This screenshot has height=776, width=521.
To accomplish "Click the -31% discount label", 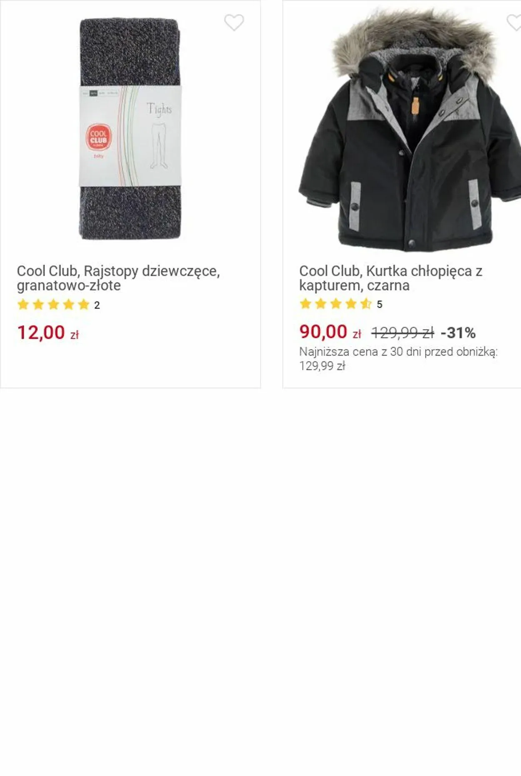I will [458, 333].
